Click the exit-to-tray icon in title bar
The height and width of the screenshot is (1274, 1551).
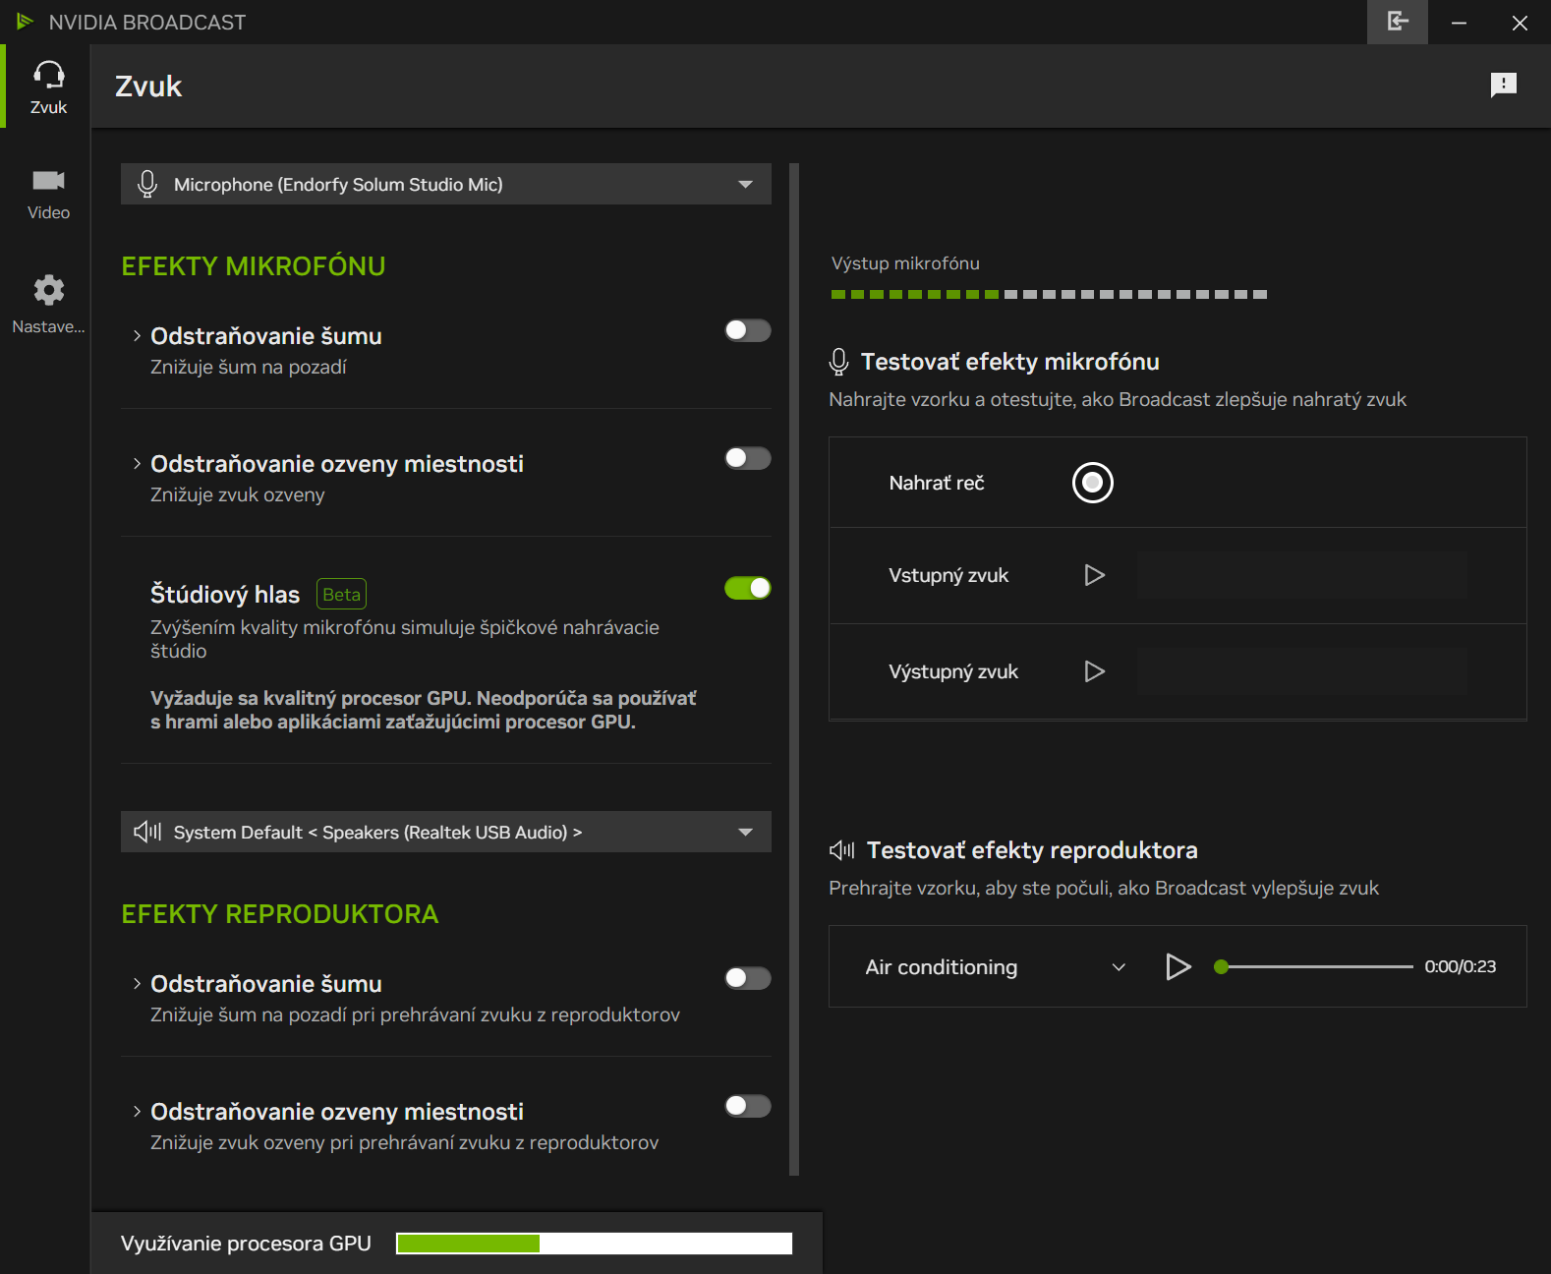point(1397,22)
